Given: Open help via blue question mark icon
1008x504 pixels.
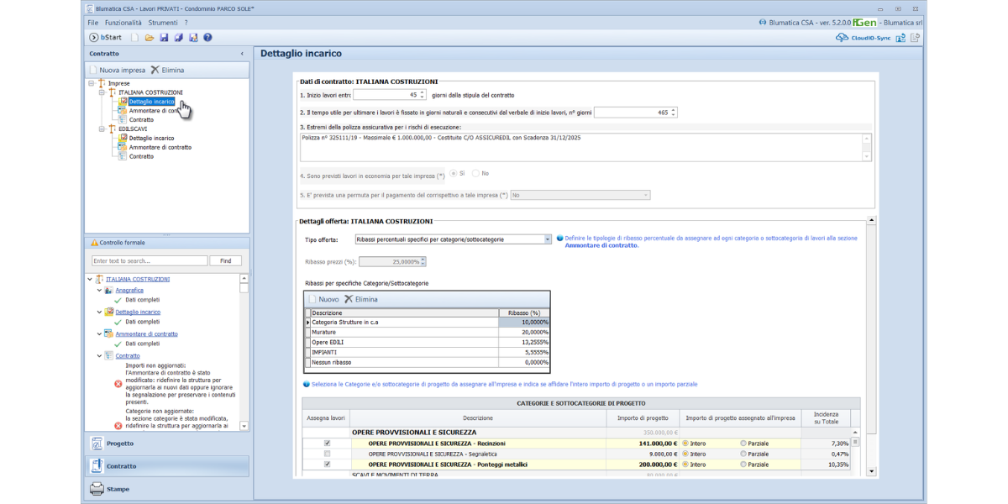Looking at the screenshot, I should [207, 38].
